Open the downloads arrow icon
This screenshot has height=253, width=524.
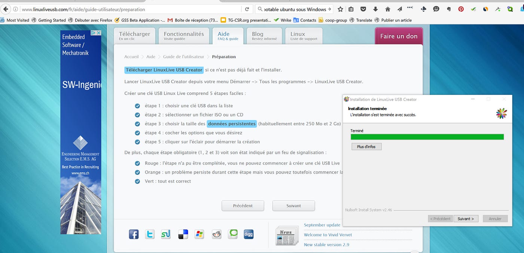375,9
